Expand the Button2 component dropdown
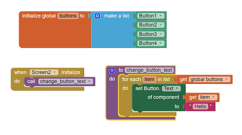242x135 pixels. 161,25
